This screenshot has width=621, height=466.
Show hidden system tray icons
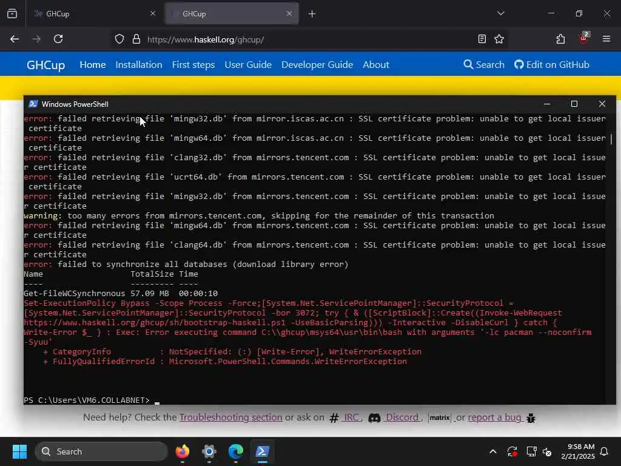pos(493,451)
